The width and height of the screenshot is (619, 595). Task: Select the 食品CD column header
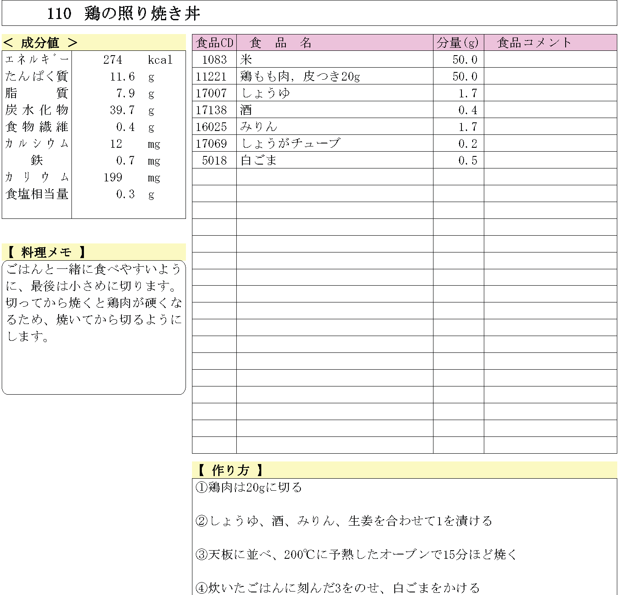tap(214, 43)
